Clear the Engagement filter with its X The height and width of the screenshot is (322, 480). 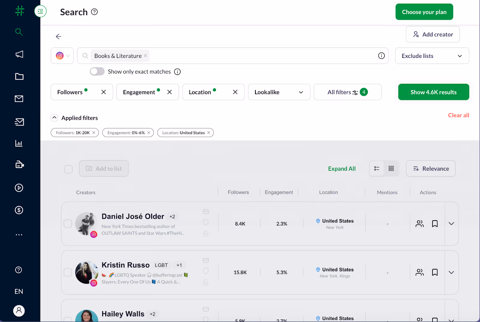coord(169,92)
